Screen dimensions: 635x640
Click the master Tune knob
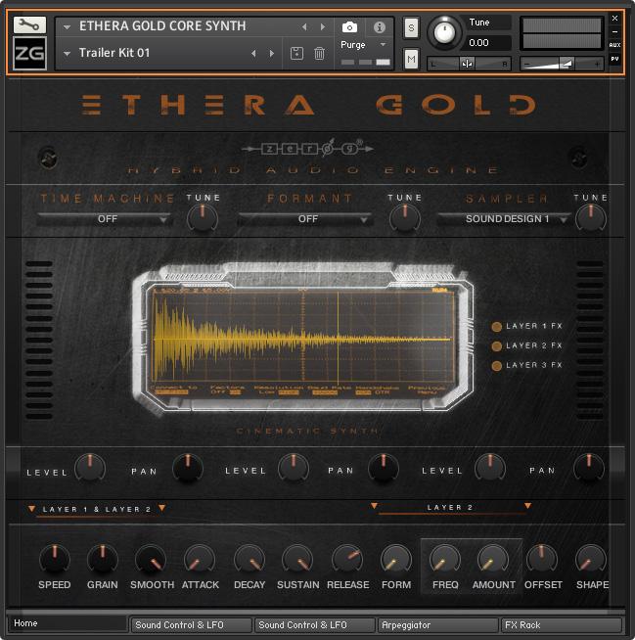pyautogui.click(x=444, y=32)
